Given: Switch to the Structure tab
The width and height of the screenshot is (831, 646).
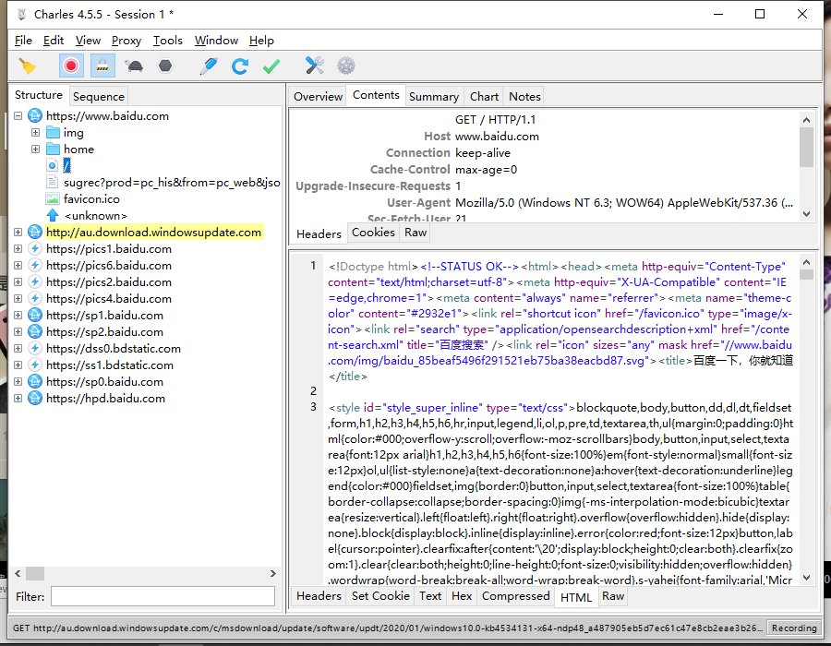Looking at the screenshot, I should point(39,95).
